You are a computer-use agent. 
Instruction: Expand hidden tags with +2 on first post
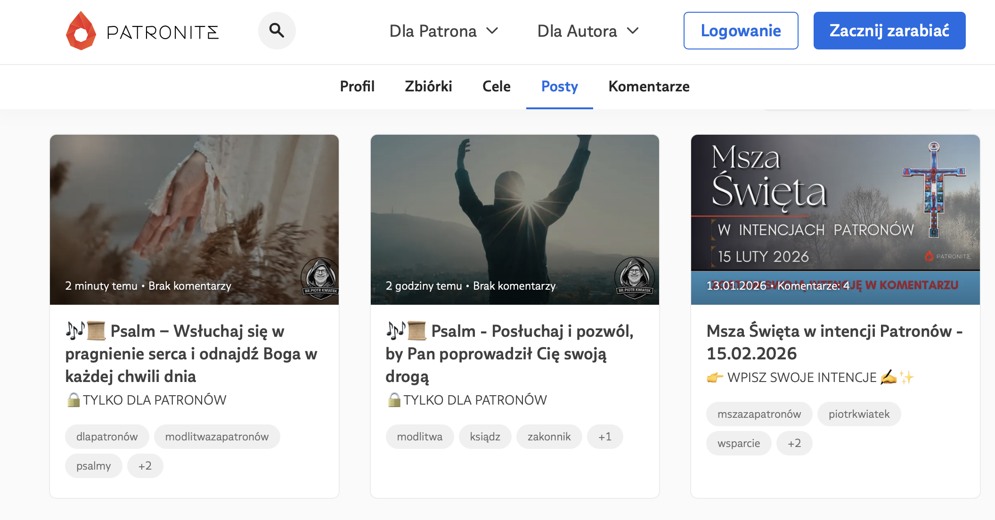pos(145,465)
